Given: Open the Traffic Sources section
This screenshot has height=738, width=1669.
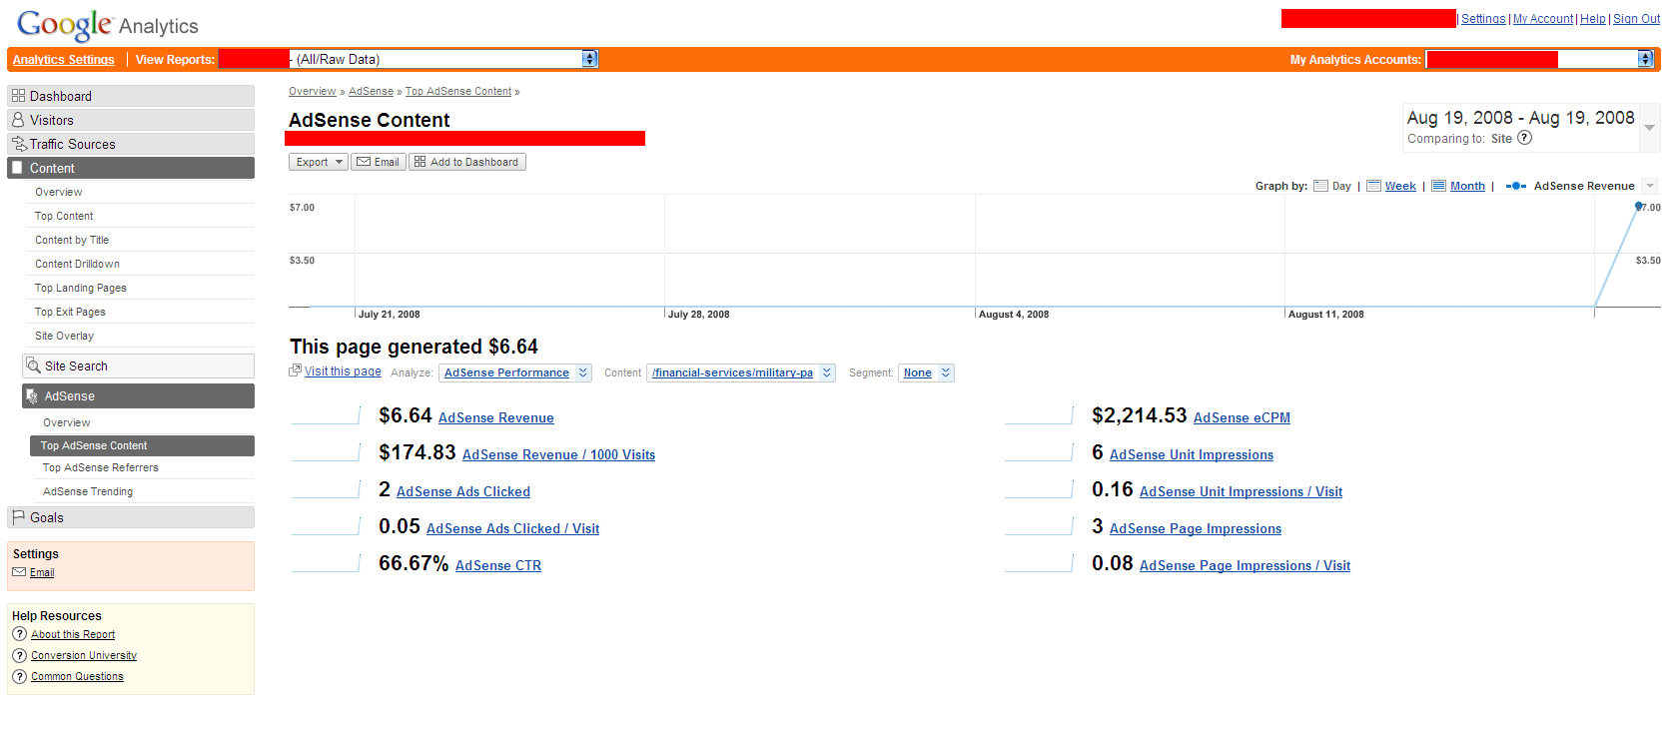Looking at the screenshot, I should 131,144.
